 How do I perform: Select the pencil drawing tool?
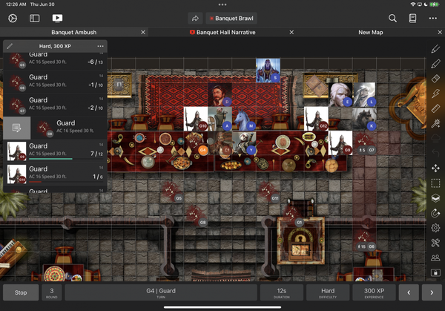[435, 49]
